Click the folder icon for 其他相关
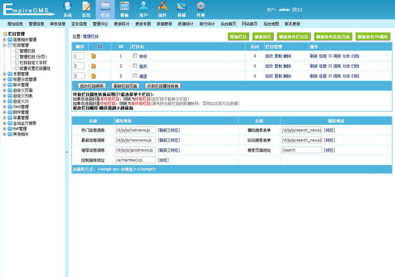The width and height of the screenshot is (395, 277). [10, 134]
